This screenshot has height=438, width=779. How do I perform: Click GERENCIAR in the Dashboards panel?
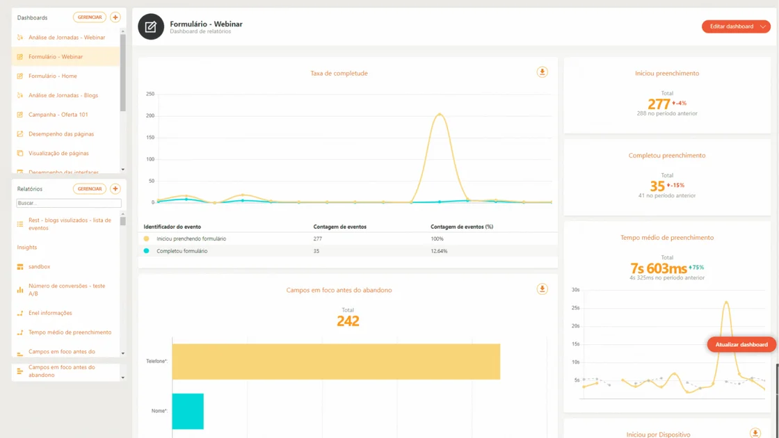click(x=90, y=17)
